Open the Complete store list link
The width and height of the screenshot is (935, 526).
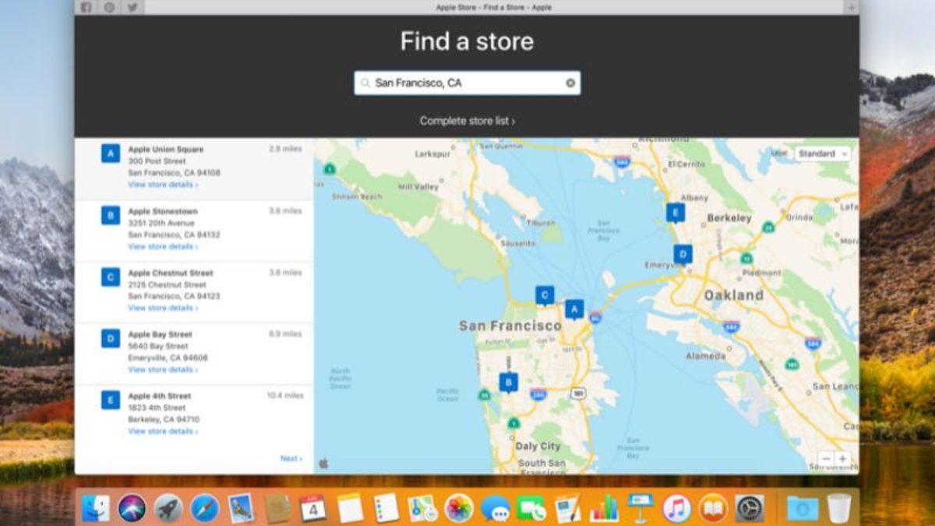pyautogui.click(x=467, y=121)
